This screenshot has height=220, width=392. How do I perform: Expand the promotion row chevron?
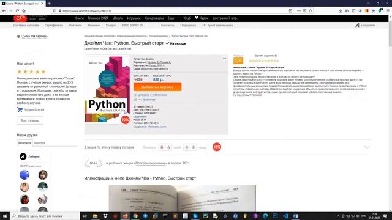[x=366, y=147]
